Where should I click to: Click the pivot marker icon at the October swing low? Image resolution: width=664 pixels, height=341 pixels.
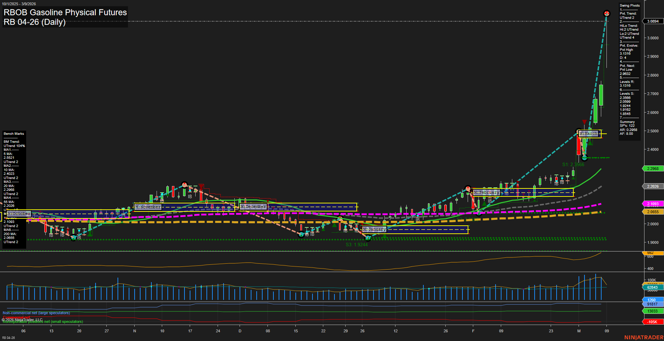(74, 238)
